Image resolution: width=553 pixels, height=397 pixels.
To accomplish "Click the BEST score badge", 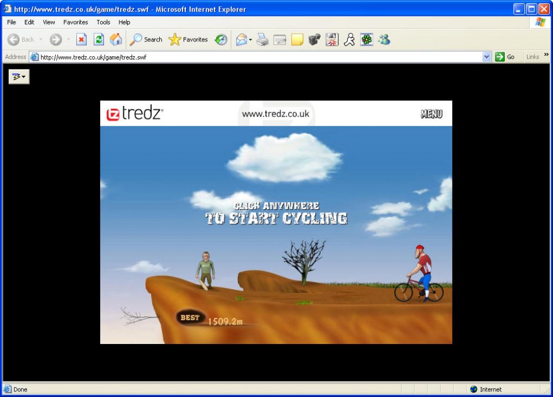I will [x=190, y=317].
